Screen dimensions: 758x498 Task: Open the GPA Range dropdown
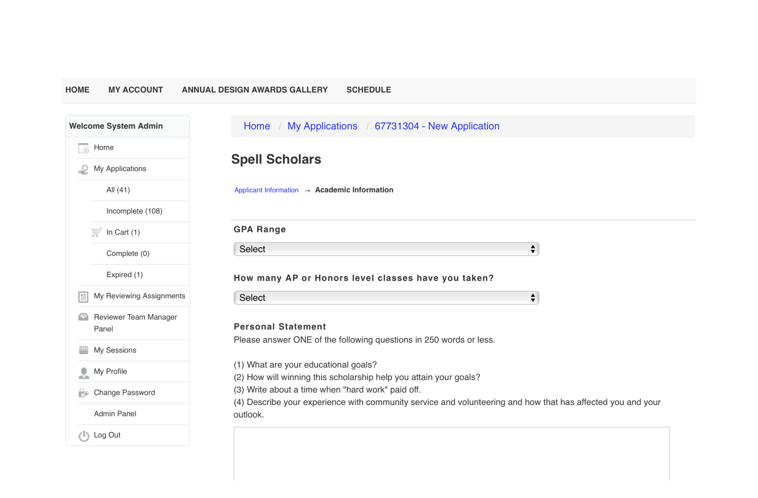[x=386, y=249]
